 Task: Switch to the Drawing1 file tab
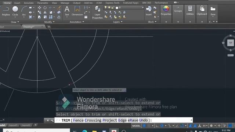29,27
